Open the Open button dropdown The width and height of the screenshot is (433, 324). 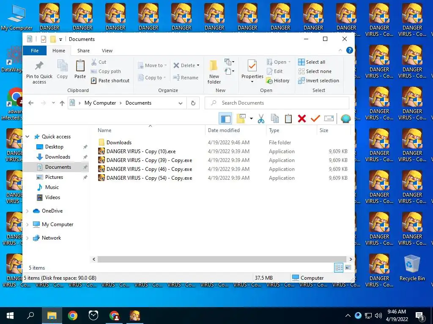289,62
